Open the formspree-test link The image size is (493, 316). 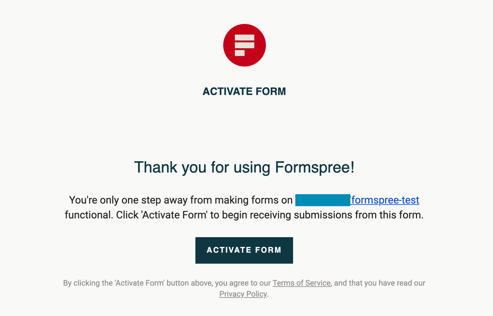pyautogui.click(x=385, y=200)
